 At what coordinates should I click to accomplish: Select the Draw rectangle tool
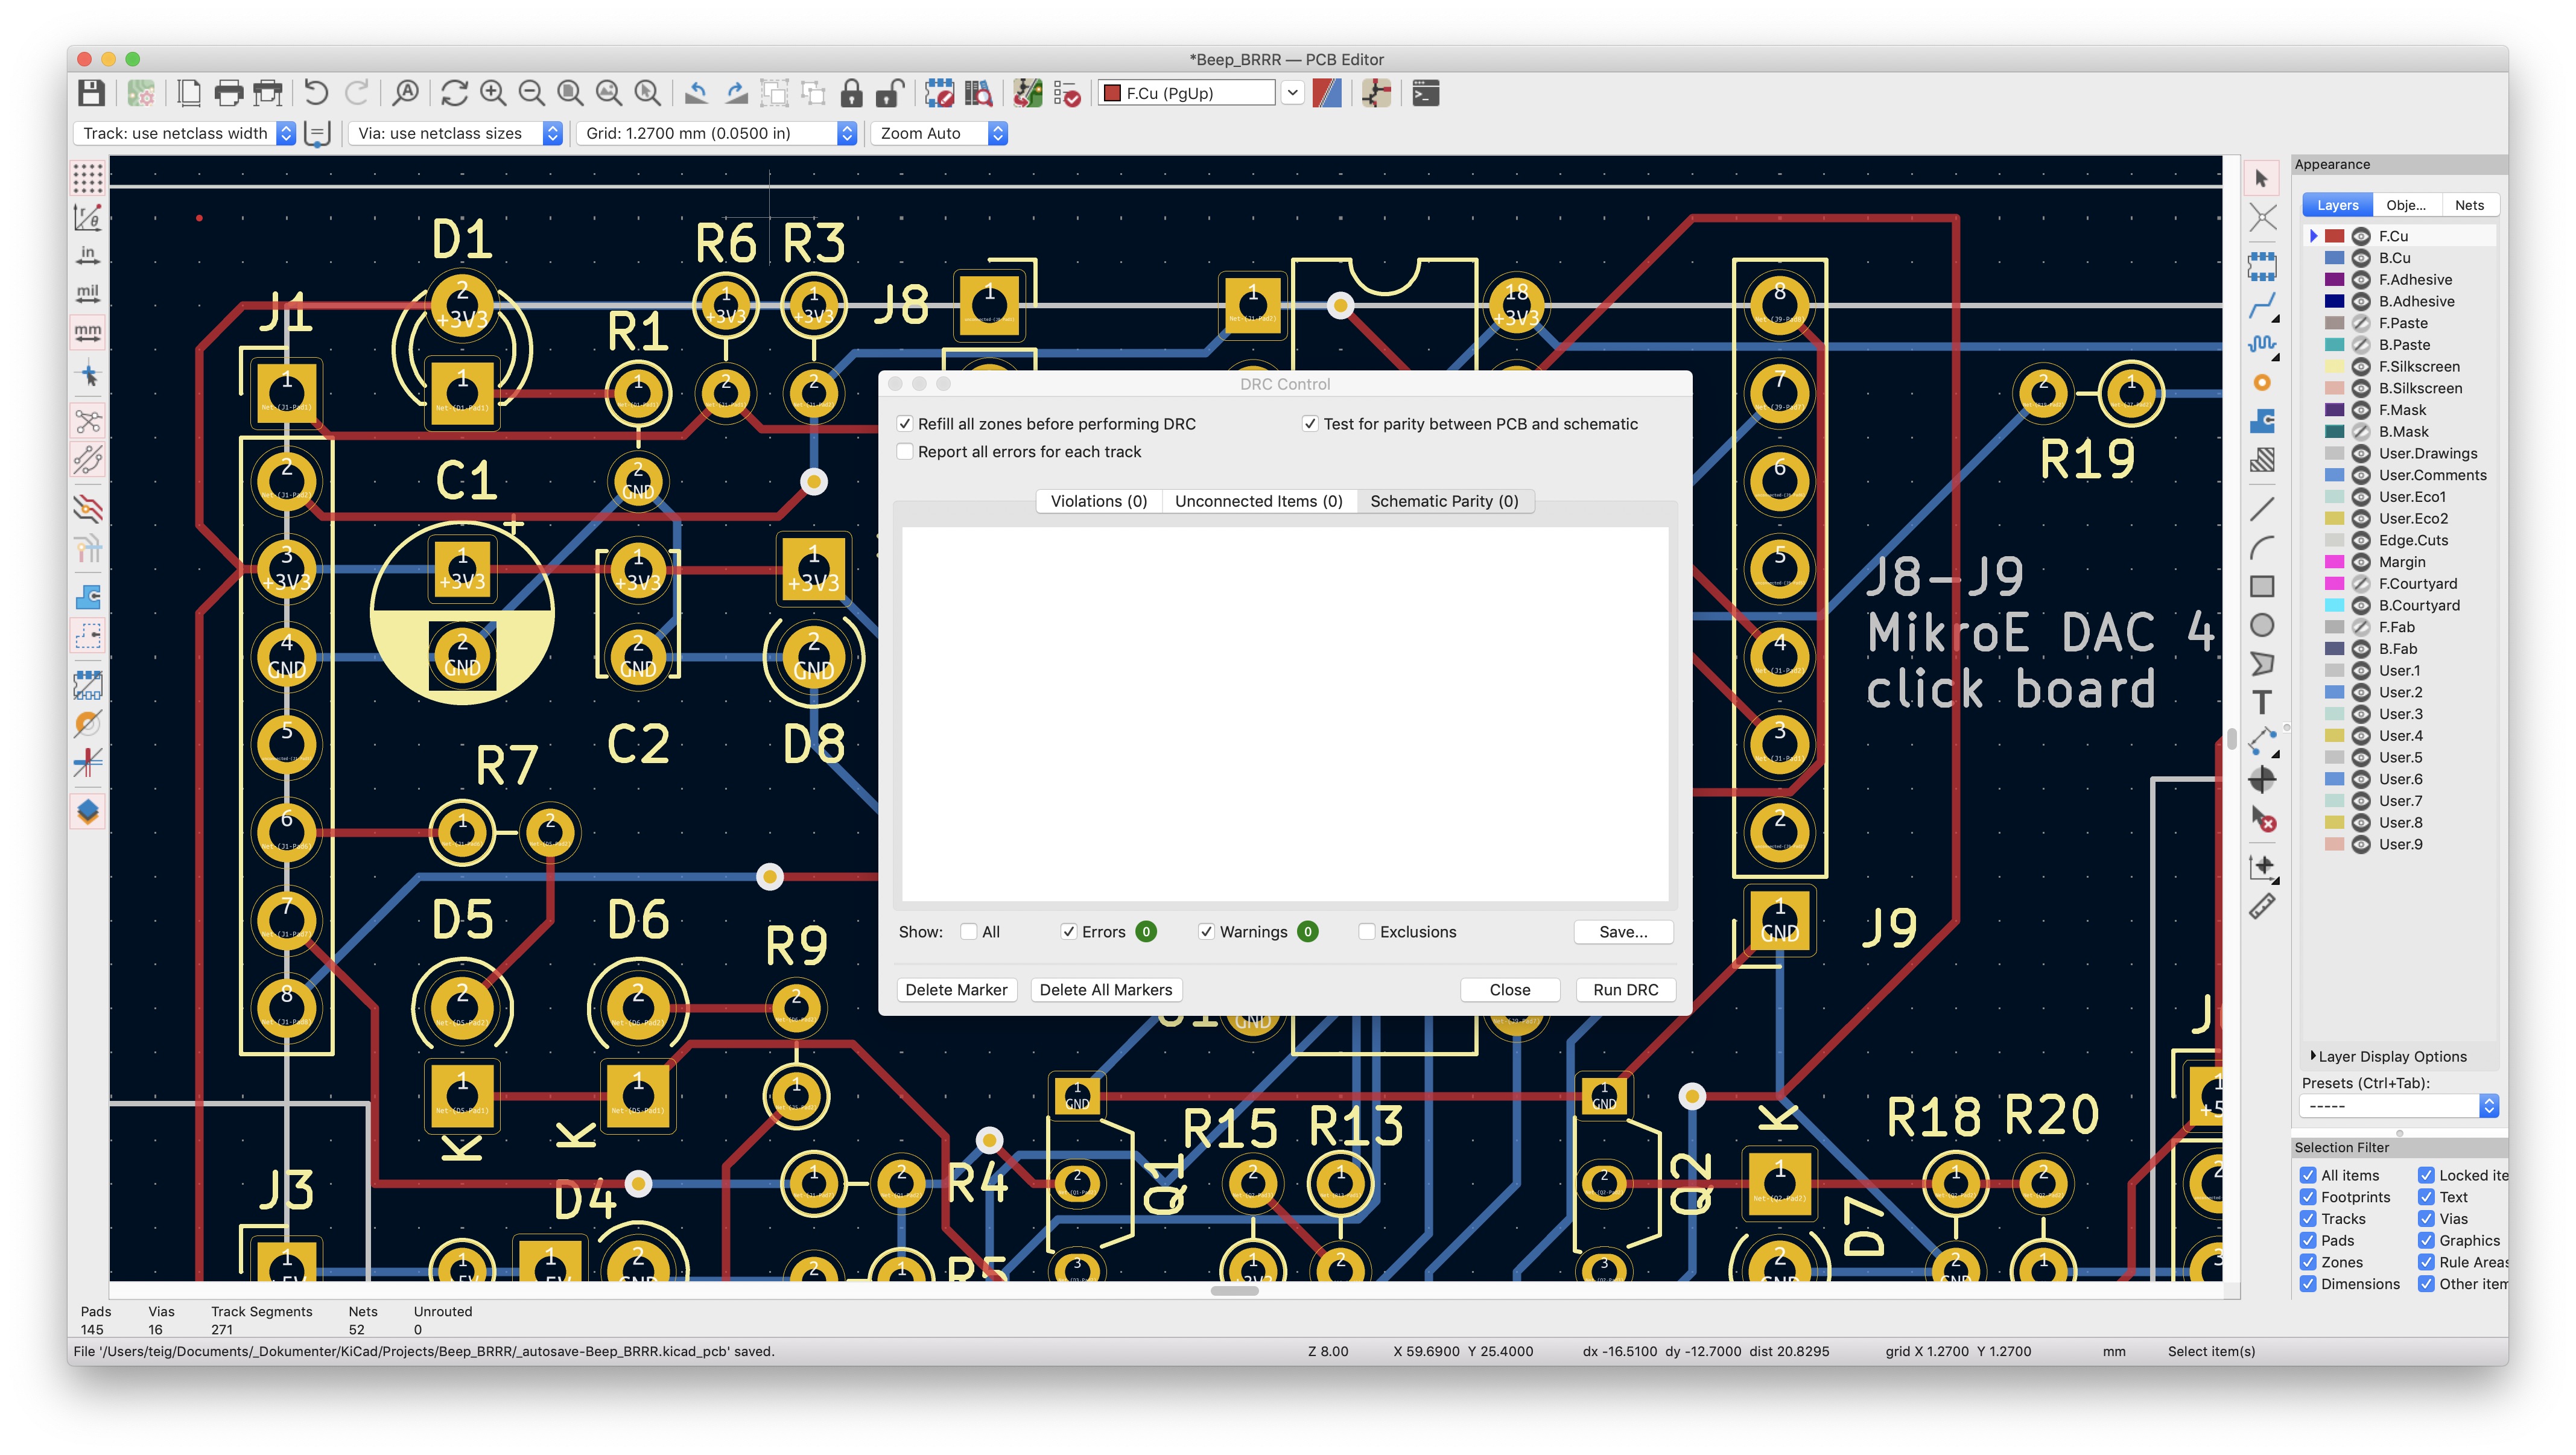[x=2262, y=586]
